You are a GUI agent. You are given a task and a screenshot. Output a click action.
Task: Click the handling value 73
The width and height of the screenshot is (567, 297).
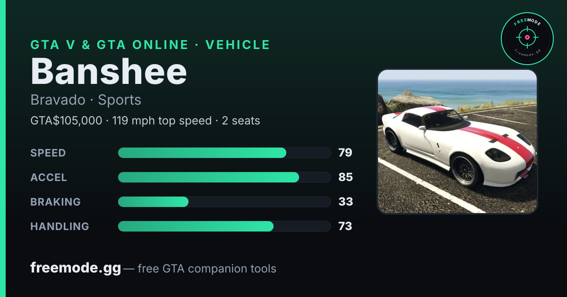pos(345,226)
